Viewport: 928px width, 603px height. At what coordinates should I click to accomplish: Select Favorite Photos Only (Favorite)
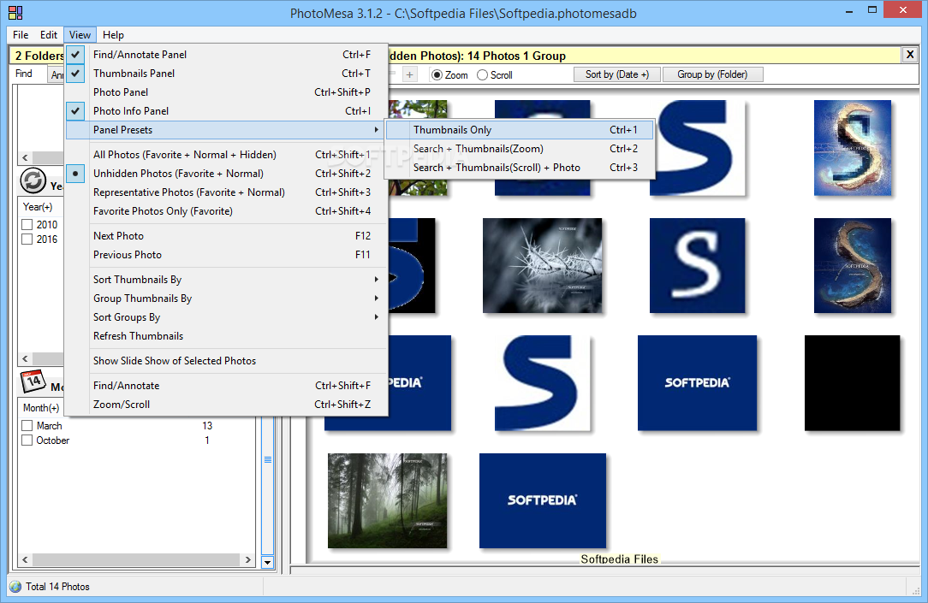[x=226, y=211]
